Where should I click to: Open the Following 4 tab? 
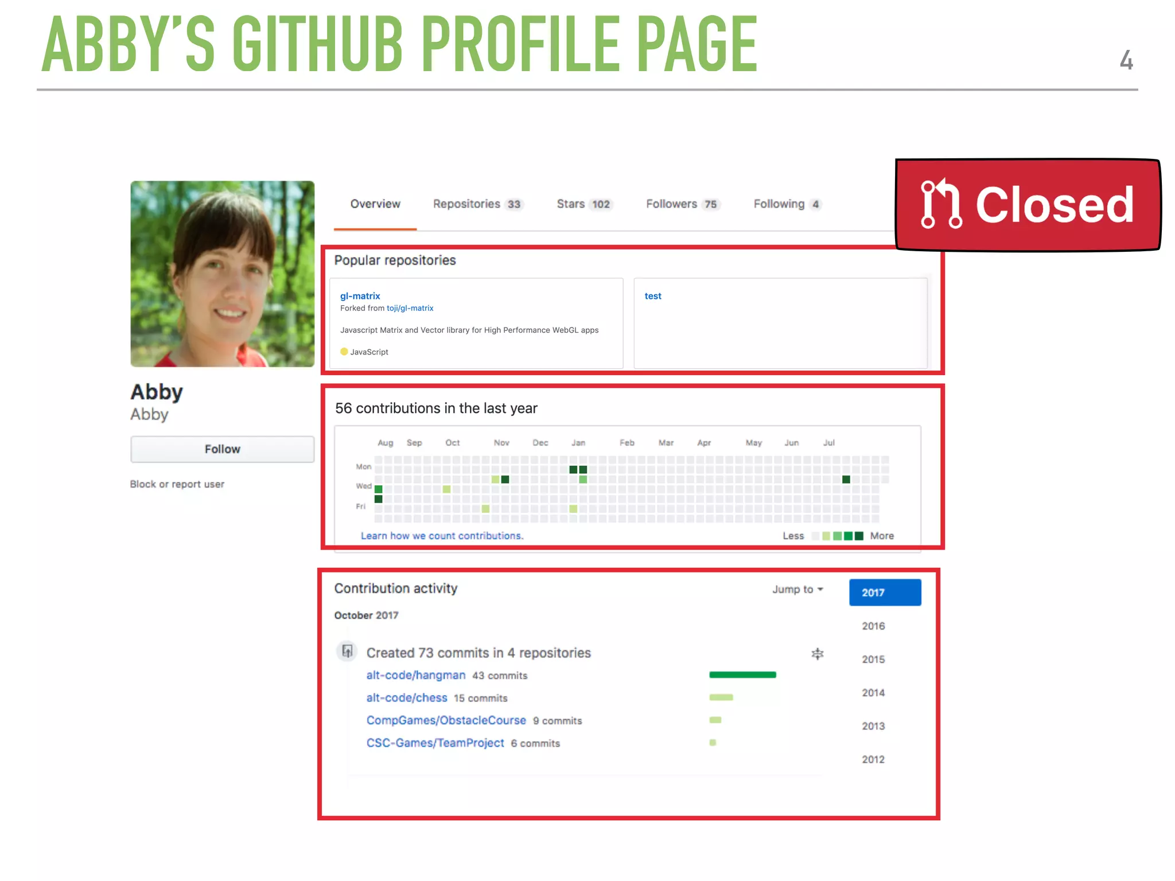[788, 204]
